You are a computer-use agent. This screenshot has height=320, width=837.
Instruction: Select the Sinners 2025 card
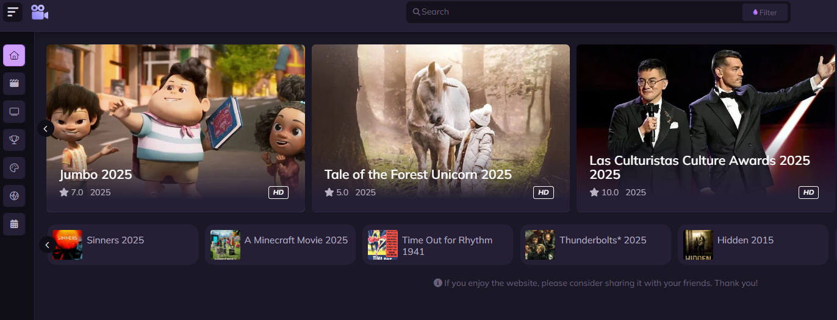click(123, 245)
